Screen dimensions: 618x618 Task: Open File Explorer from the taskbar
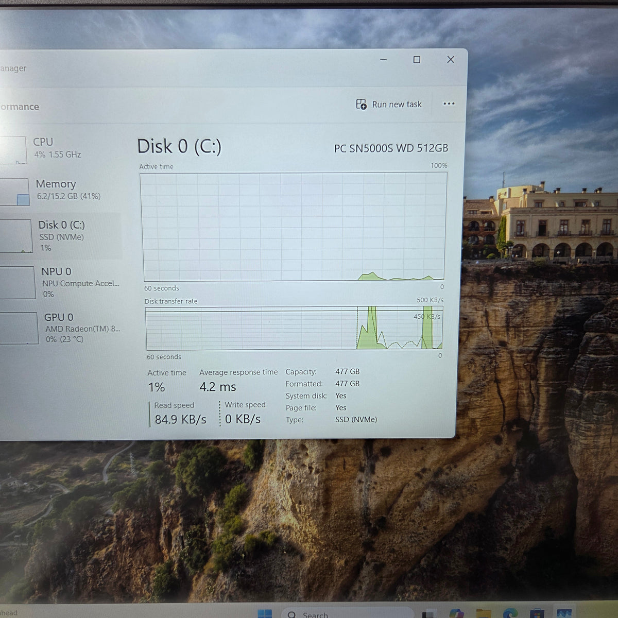pyautogui.click(x=484, y=614)
